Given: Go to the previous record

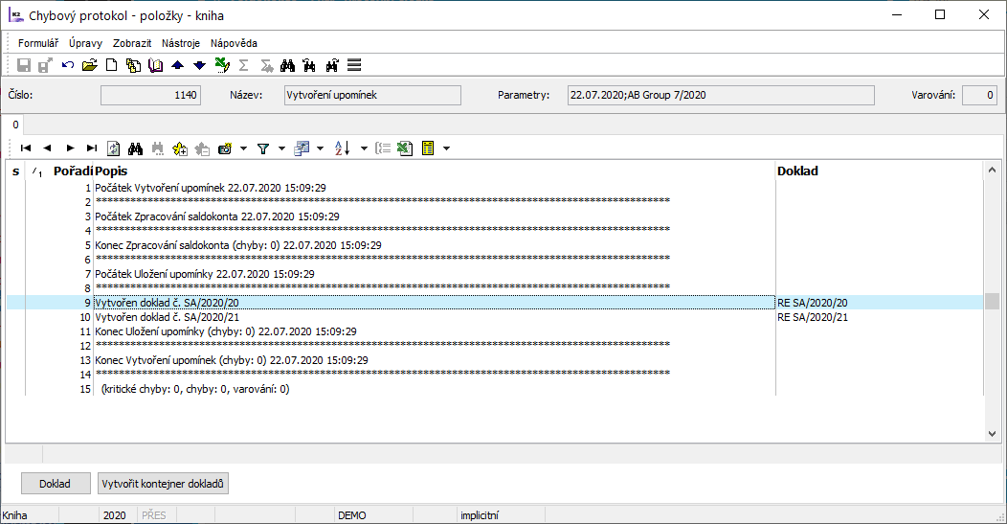Looking at the screenshot, I should (x=47, y=148).
